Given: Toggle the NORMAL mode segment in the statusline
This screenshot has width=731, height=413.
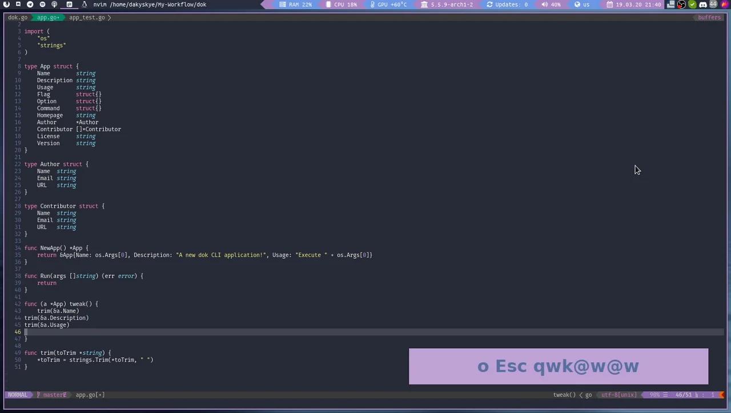Looking at the screenshot, I should click(x=17, y=394).
